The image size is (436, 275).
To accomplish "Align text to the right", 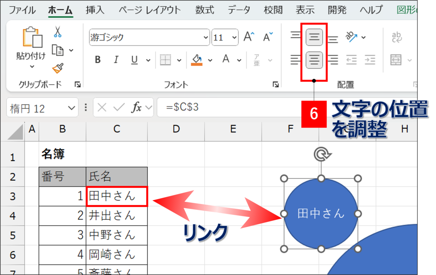I will click(x=333, y=60).
